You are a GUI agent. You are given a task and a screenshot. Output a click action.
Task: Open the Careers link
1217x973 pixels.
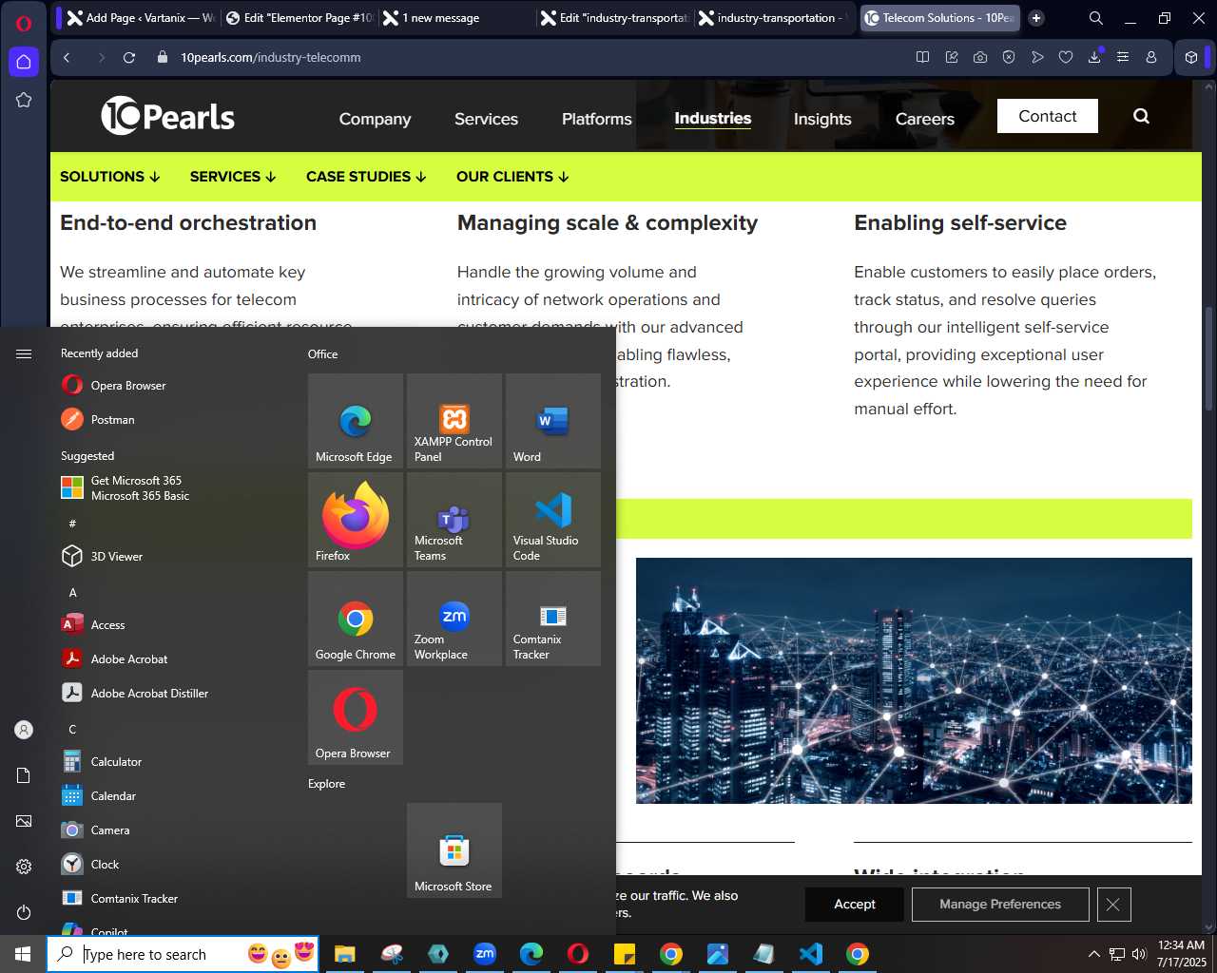point(924,119)
